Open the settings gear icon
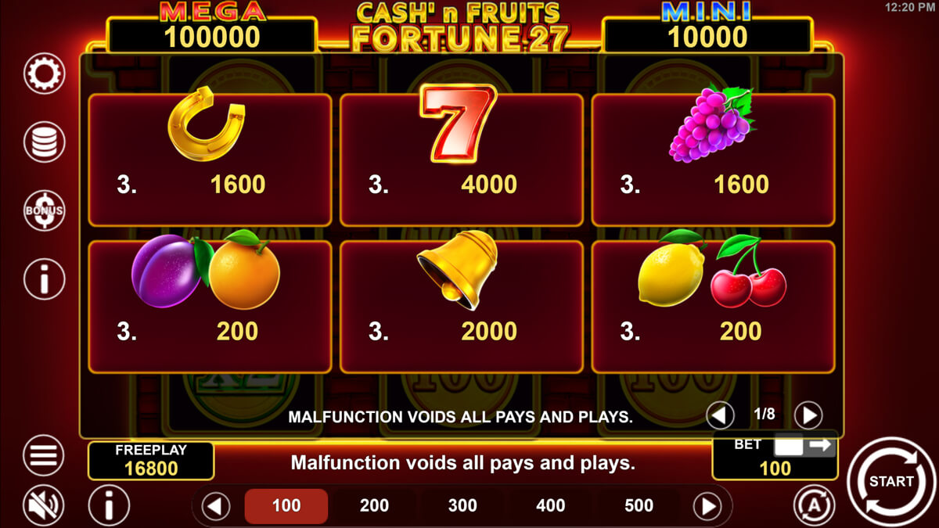Image resolution: width=939 pixels, height=528 pixels. (45, 74)
